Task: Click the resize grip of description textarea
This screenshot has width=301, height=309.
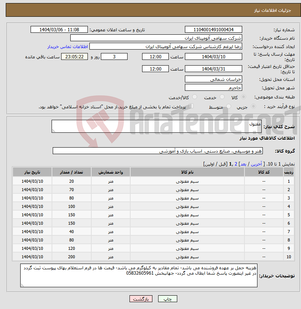Action: coord(53,130)
